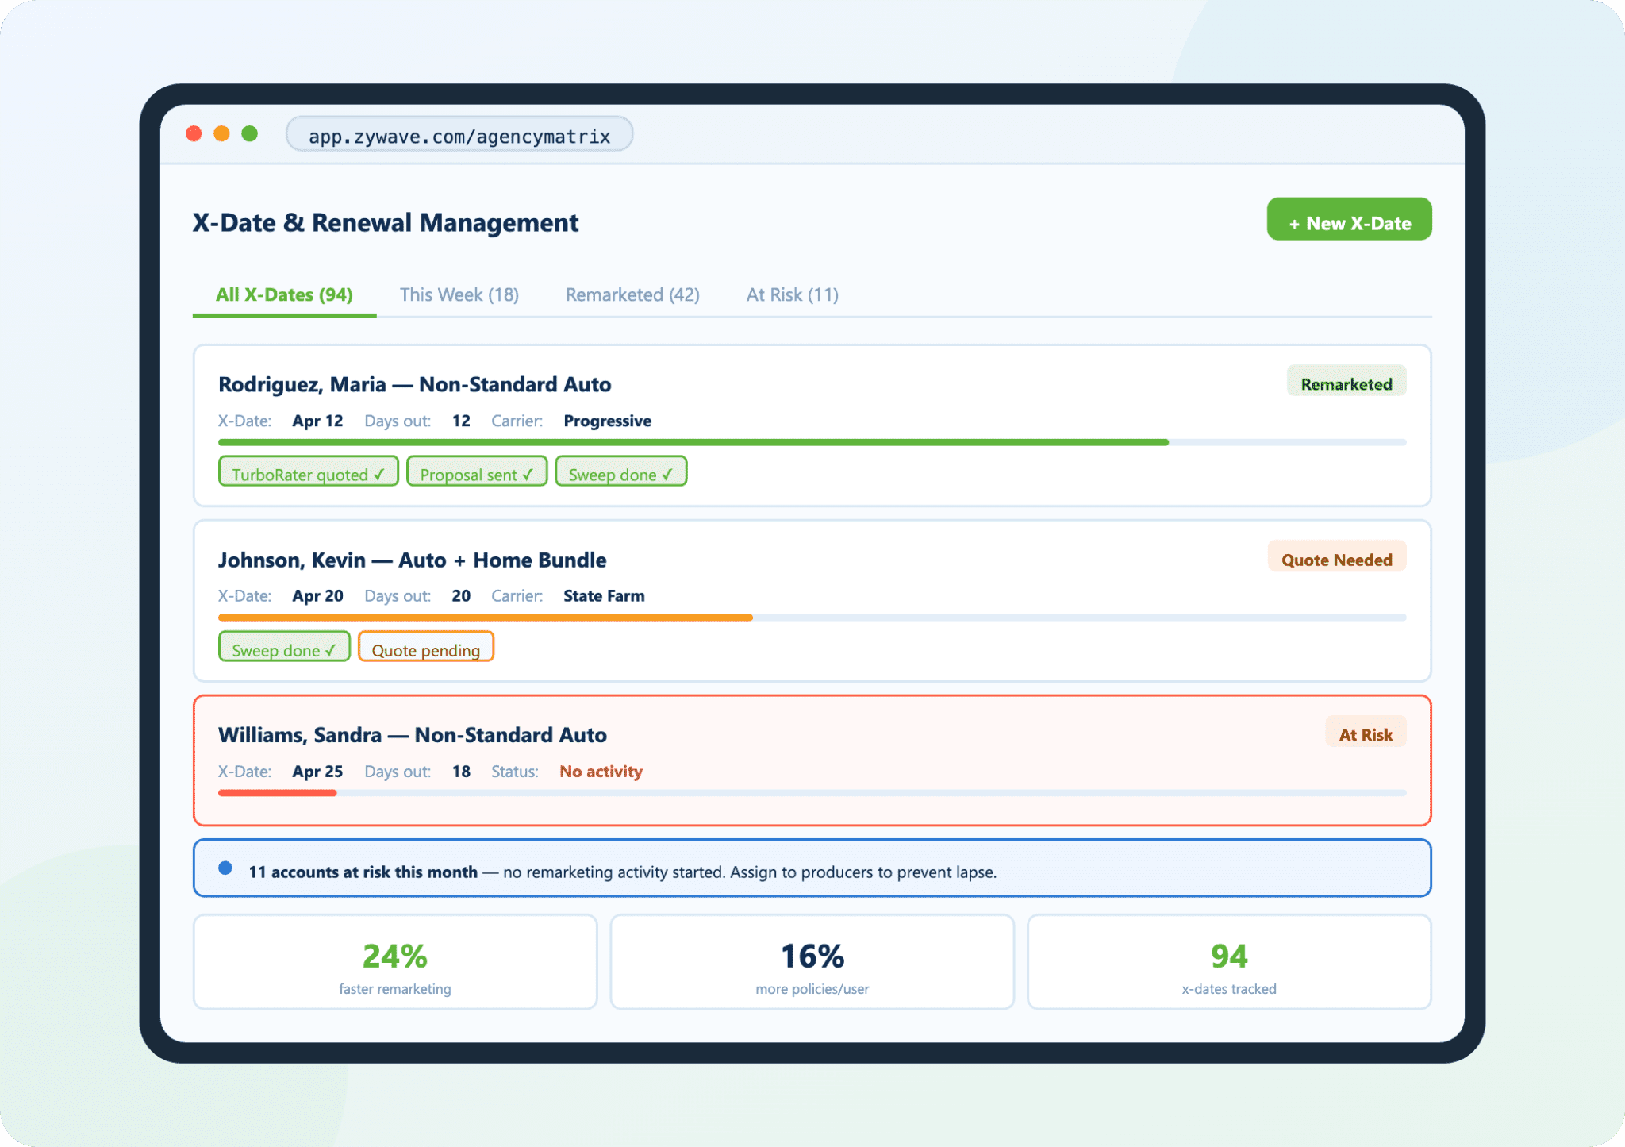This screenshot has height=1147, width=1625.
Task: Open the Remarketed (42) tab
Action: 632,295
